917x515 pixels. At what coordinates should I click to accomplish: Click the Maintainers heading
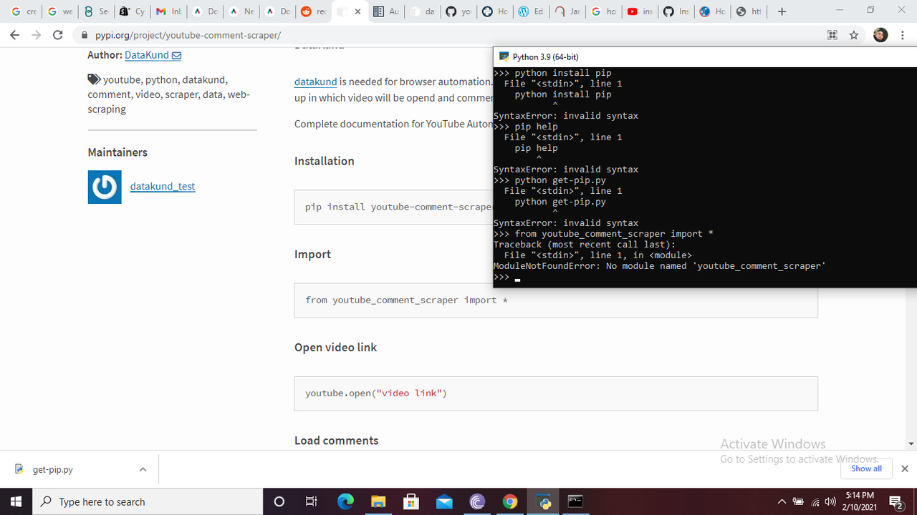click(x=117, y=152)
